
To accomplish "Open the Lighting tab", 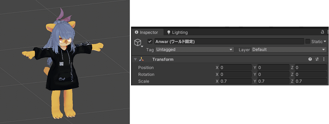I will [x=177, y=32].
